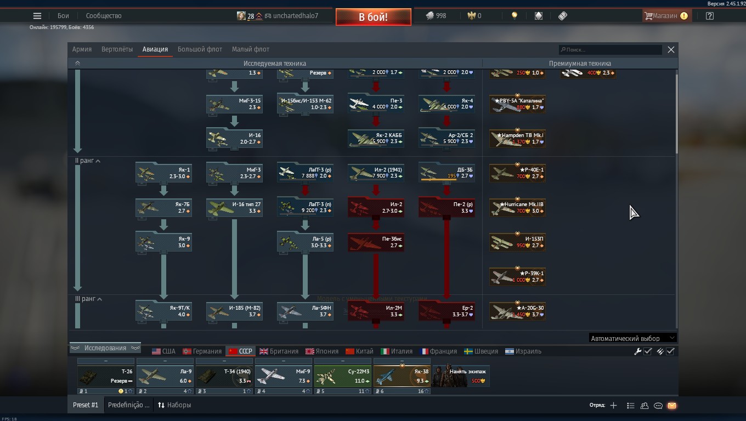The height and width of the screenshot is (421, 746).
Task: Click the mail envelope icon
Action: [672, 406]
